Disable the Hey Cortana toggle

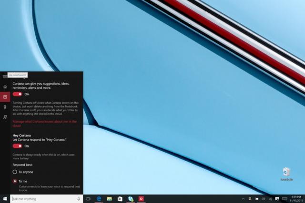click(x=17, y=146)
